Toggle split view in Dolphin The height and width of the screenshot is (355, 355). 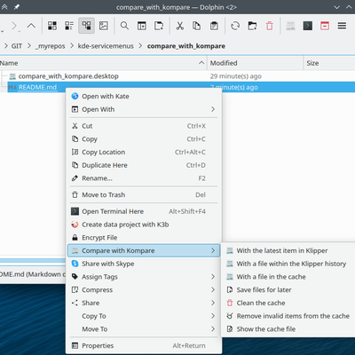pos(142,26)
